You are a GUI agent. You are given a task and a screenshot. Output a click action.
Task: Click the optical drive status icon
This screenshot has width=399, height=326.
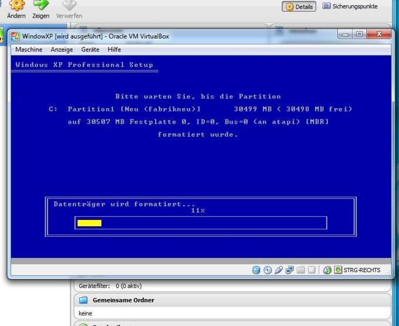pos(268,270)
